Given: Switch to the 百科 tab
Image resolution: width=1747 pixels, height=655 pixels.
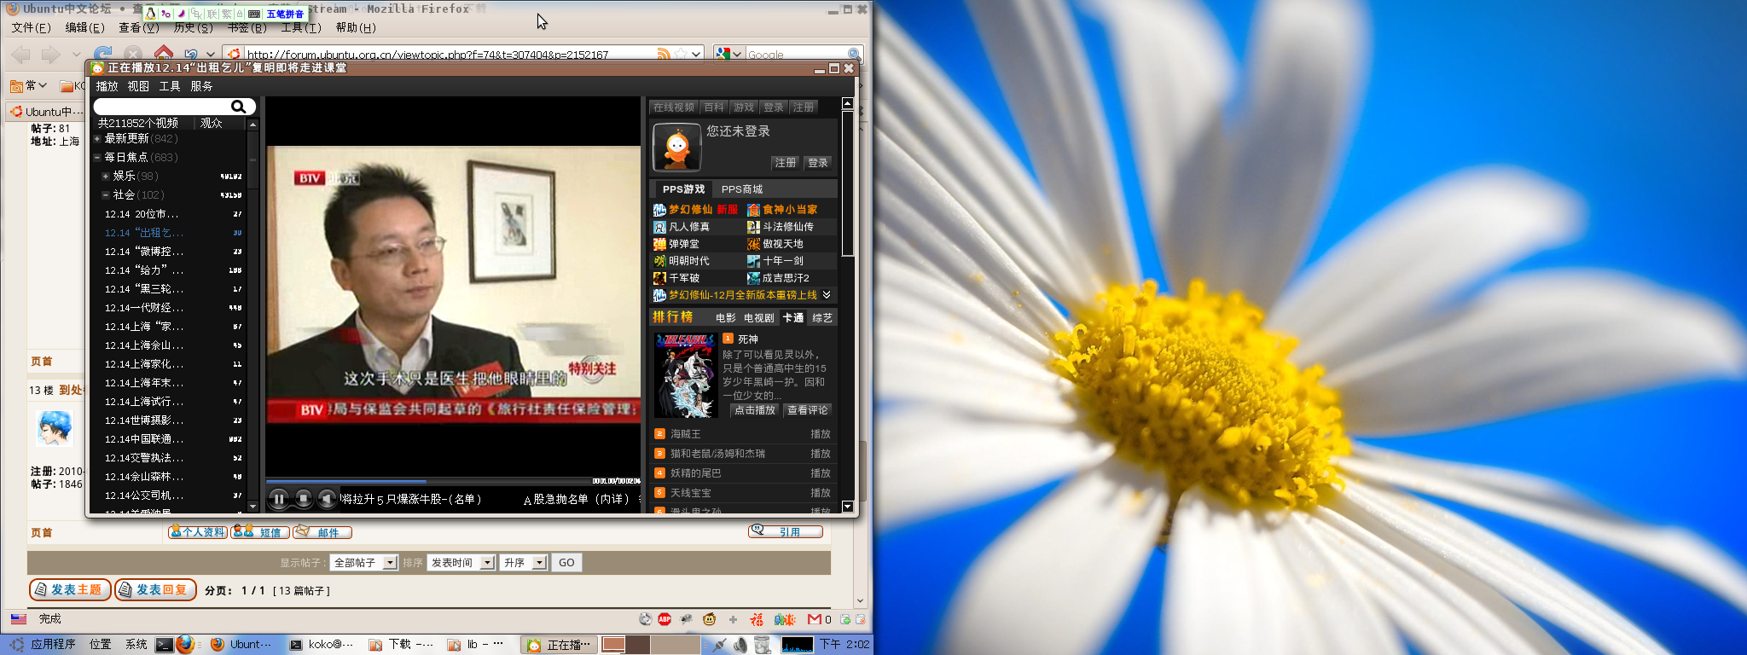Looking at the screenshot, I should coord(714,107).
